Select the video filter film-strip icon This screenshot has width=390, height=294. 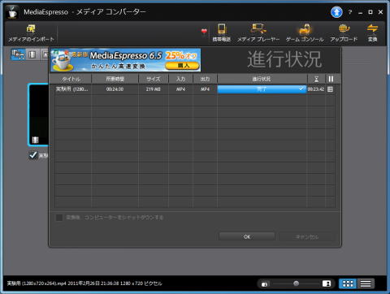[32, 54]
